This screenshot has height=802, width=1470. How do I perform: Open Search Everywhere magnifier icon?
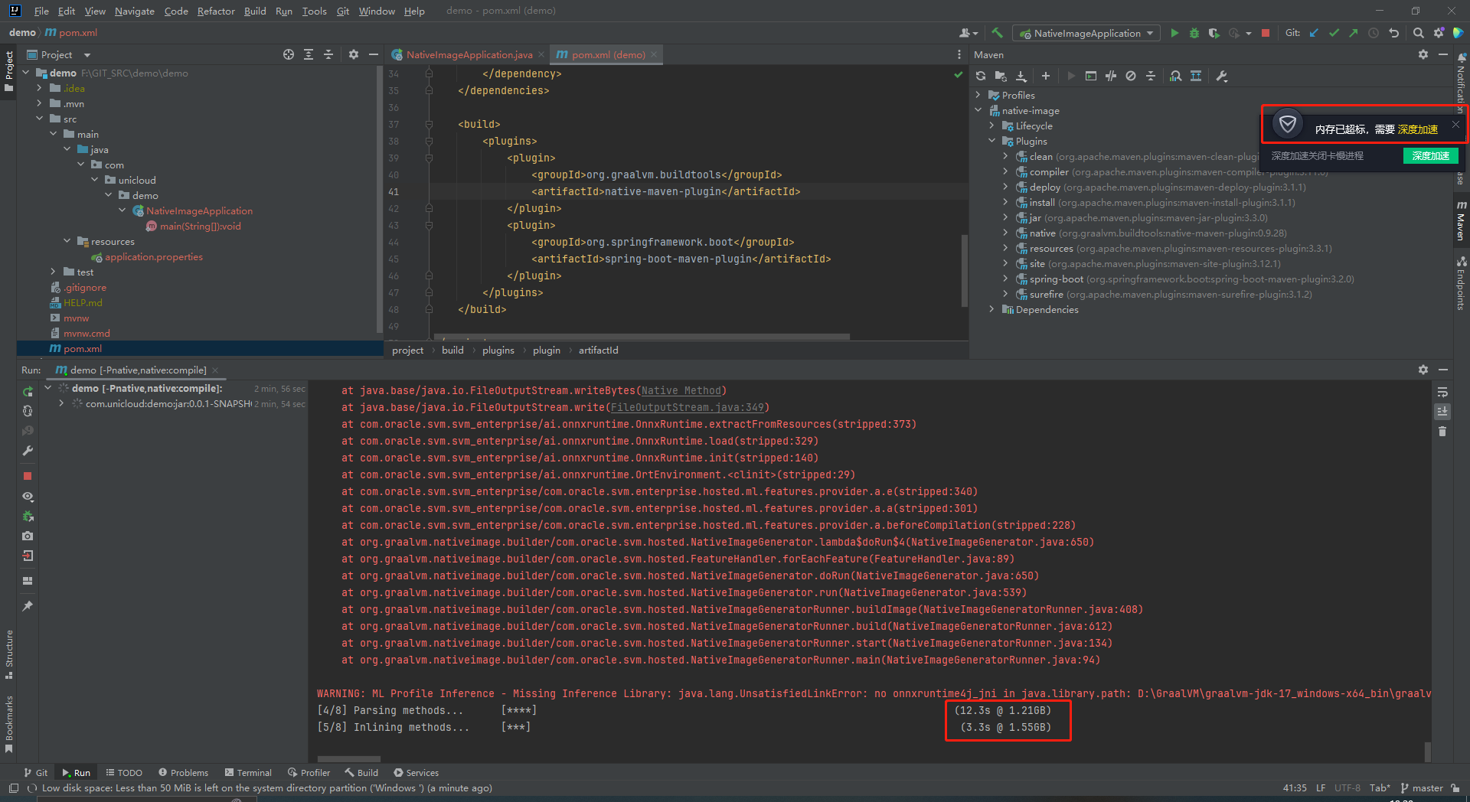[1419, 33]
